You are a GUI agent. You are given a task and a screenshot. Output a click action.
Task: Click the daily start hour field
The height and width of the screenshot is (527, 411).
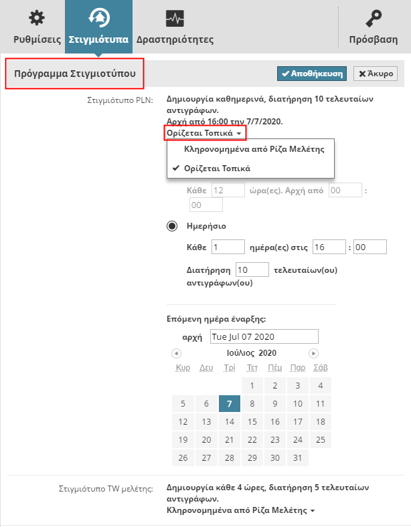pyautogui.click(x=328, y=247)
